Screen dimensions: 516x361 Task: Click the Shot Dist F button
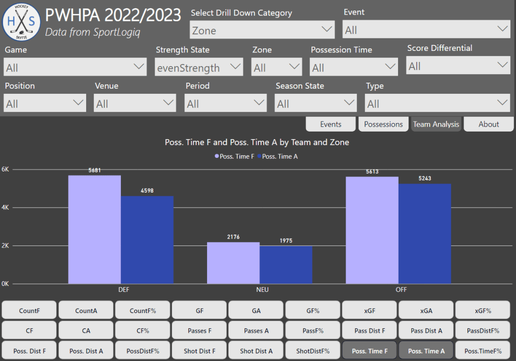pos(200,351)
